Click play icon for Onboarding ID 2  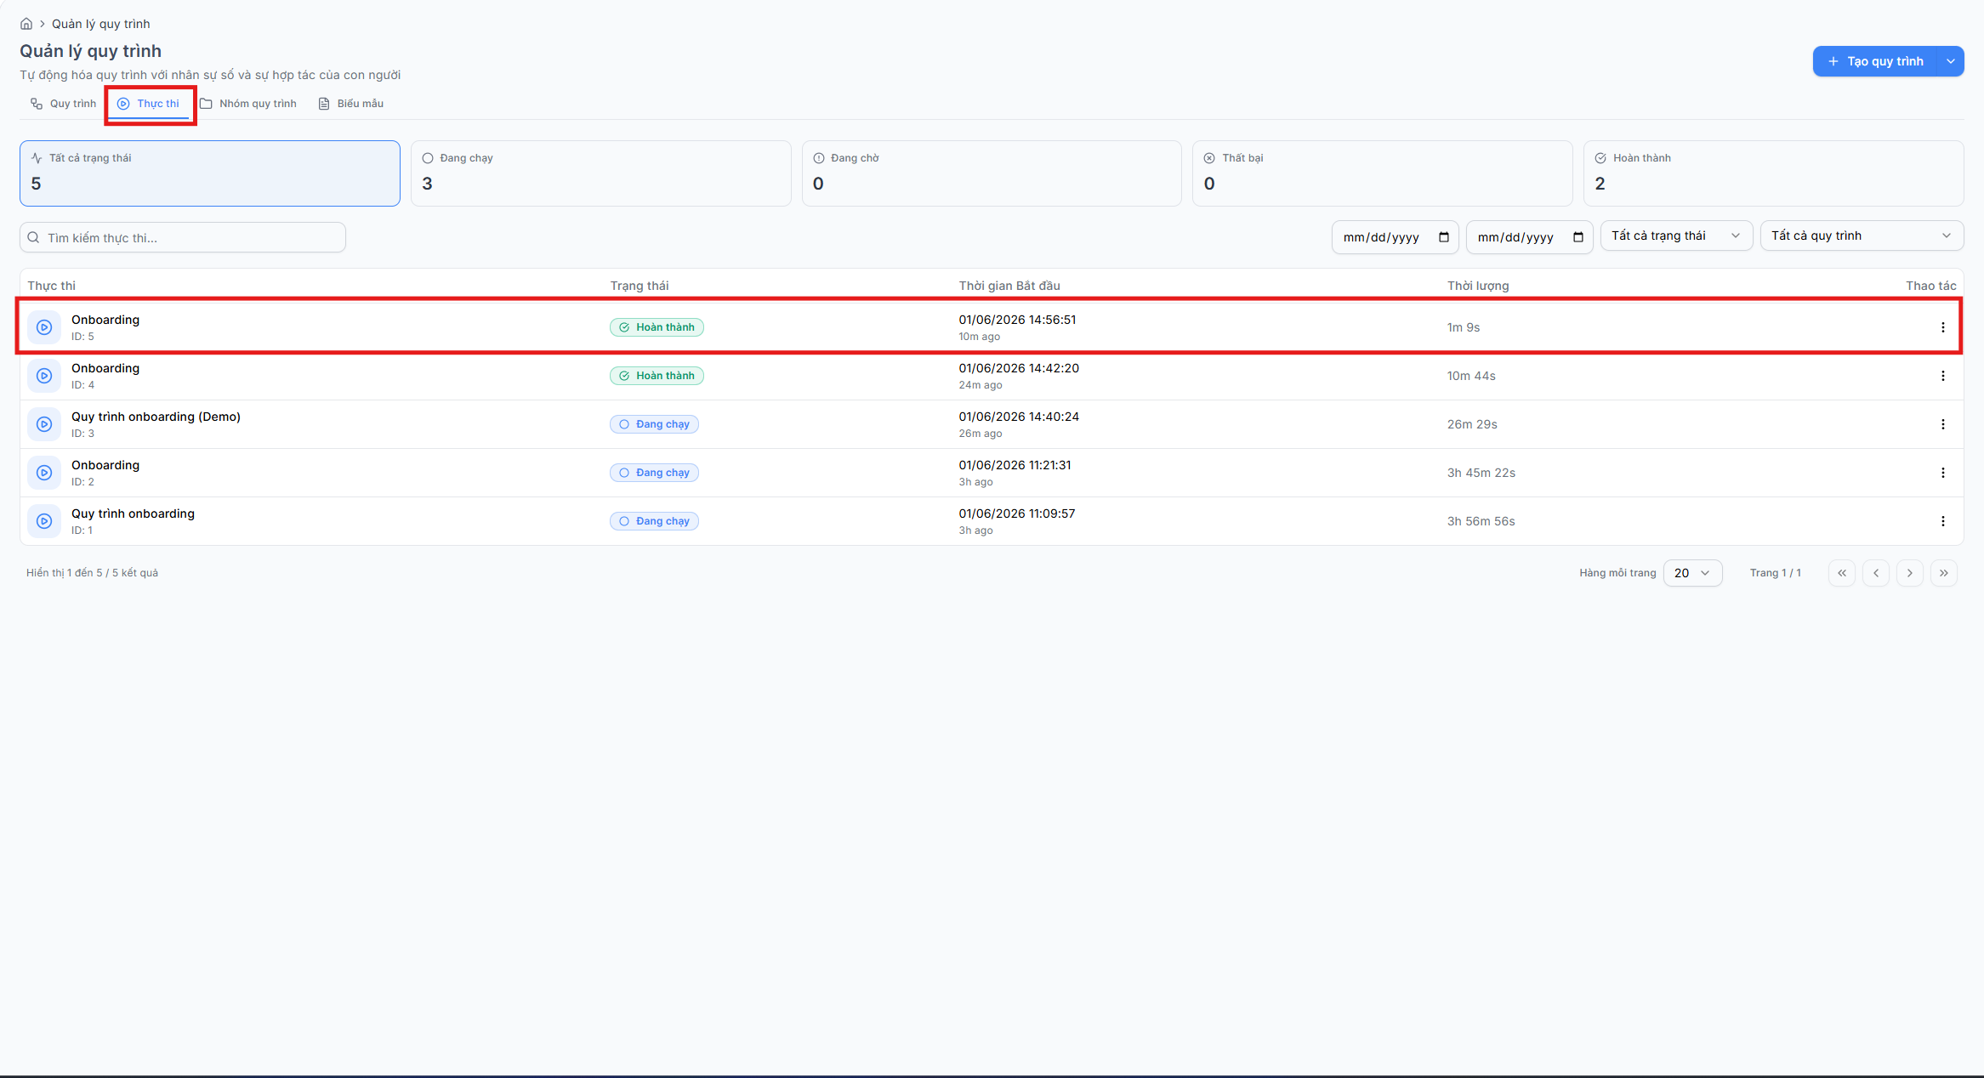click(44, 473)
